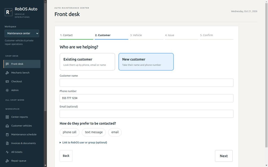Click the Invoices & documents file icon
Image resolution: width=268 pixels, height=167 pixels.
point(7,143)
